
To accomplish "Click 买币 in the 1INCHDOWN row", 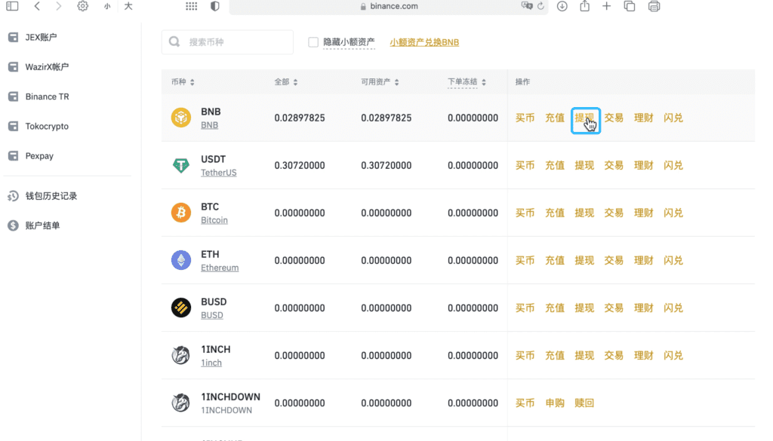I will click(x=525, y=403).
